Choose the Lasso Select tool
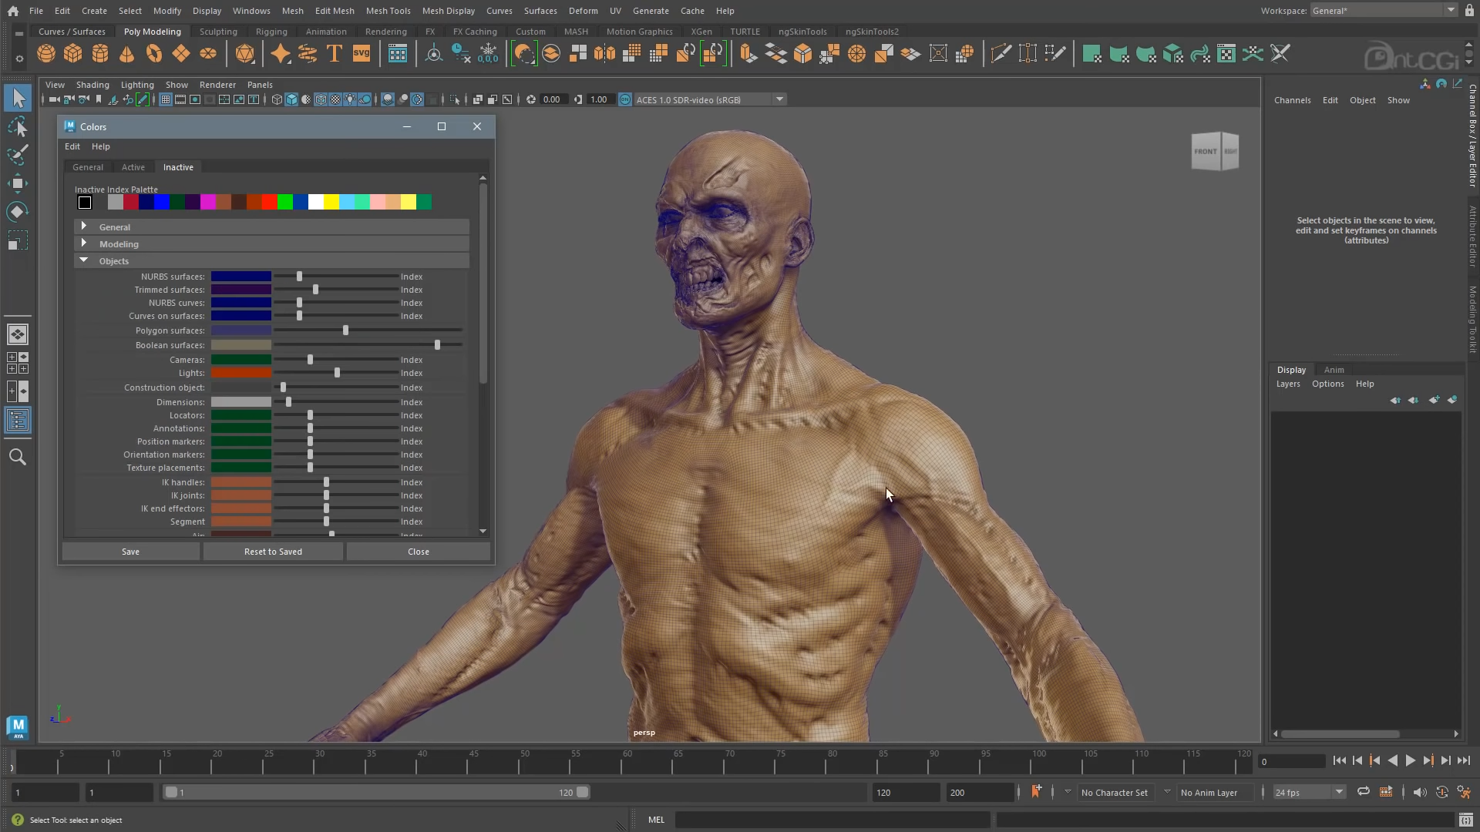 point(18,126)
